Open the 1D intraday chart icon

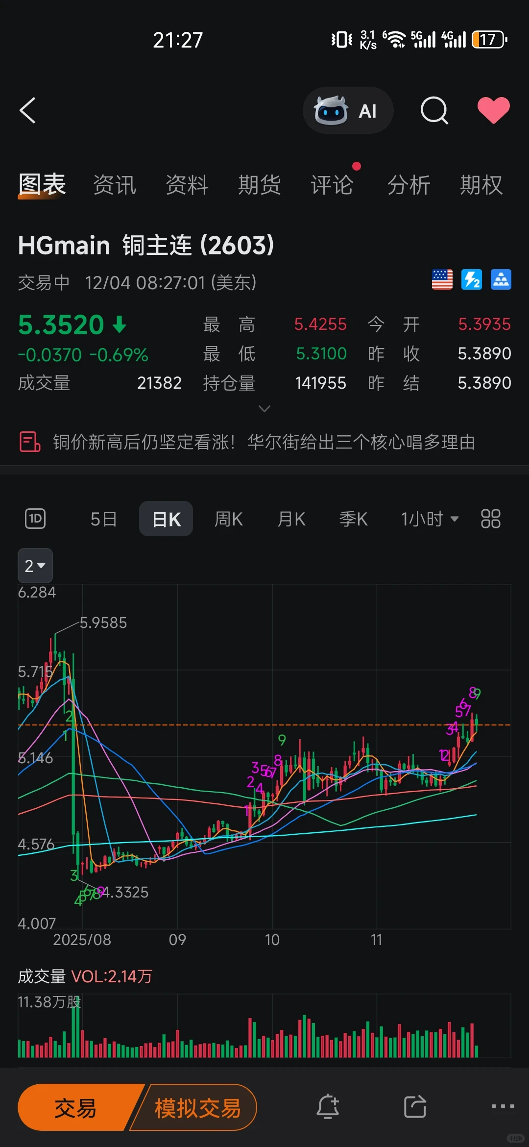click(x=35, y=519)
